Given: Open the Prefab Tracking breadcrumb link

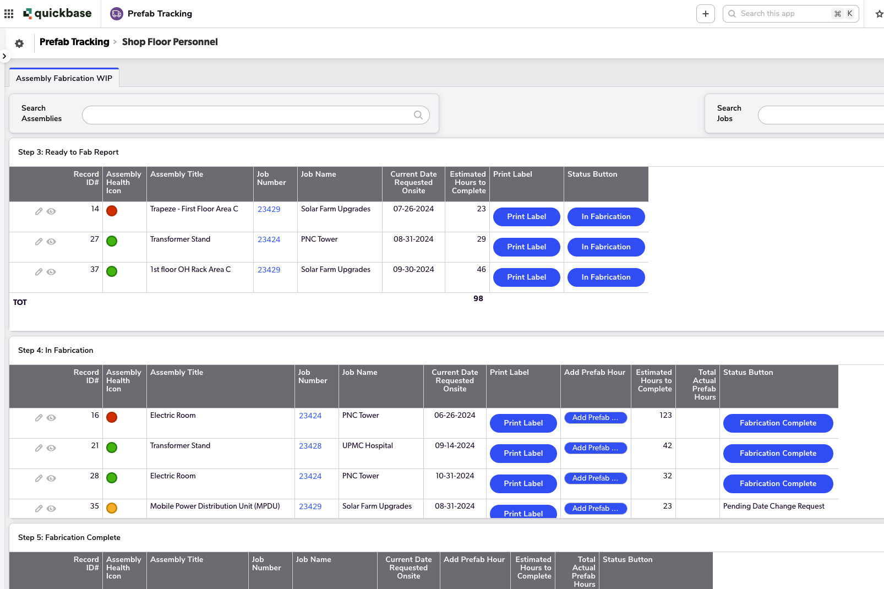Looking at the screenshot, I should 74,42.
